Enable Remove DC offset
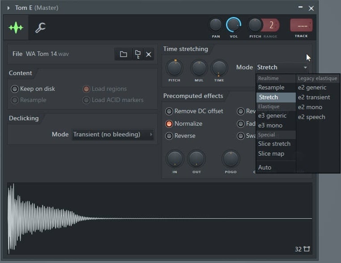The height and width of the screenshot is (263, 341). (x=194, y=111)
